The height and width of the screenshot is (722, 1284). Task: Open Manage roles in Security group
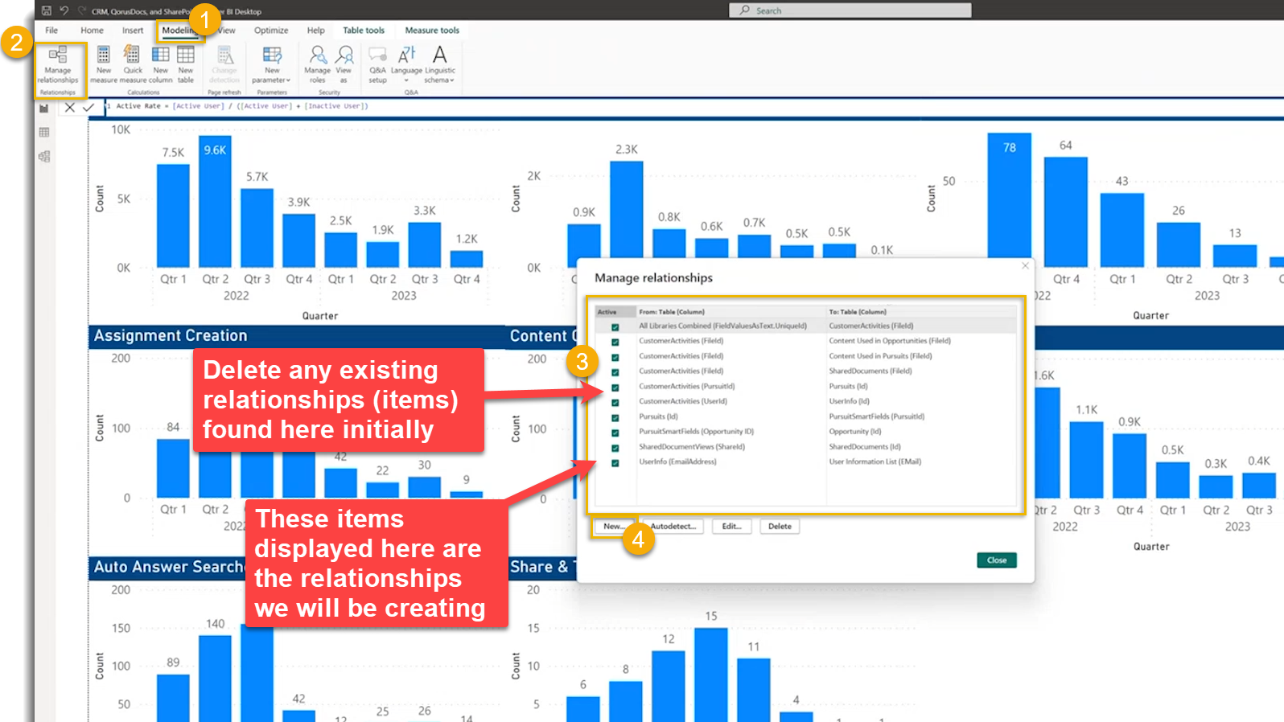point(318,64)
